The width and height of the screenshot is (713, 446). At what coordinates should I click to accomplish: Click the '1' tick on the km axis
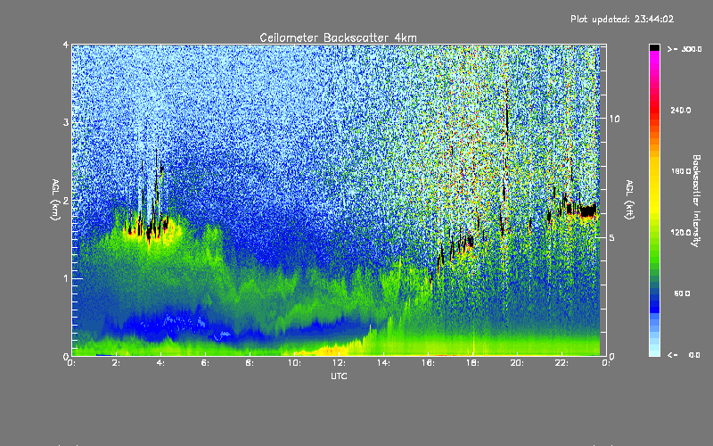tap(66, 278)
